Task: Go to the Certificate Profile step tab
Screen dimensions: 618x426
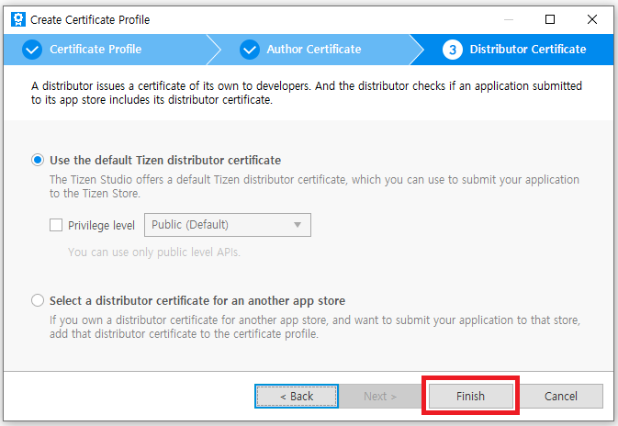Action: (107, 50)
